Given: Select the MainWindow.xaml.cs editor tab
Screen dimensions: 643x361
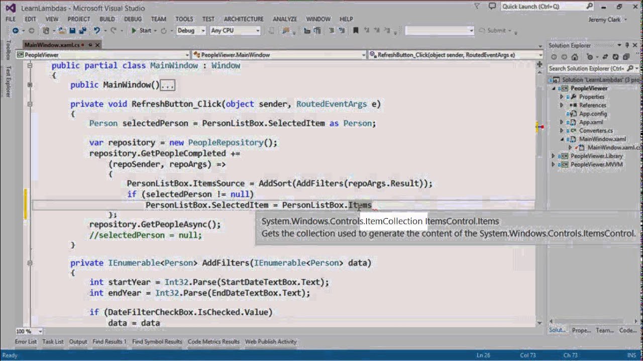Looking at the screenshot, I should coord(52,45).
